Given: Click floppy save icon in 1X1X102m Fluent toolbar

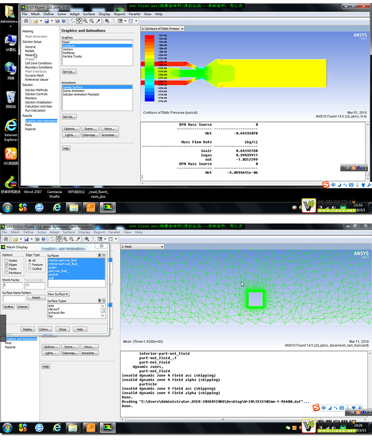Looking at the screenshot, I should 27,239.
